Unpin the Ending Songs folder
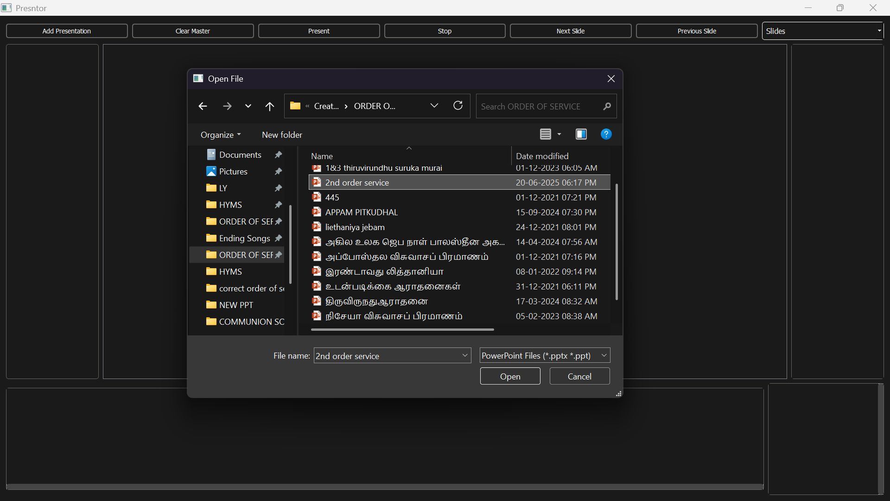This screenshot has width=890, height=501. click(278, 238)
